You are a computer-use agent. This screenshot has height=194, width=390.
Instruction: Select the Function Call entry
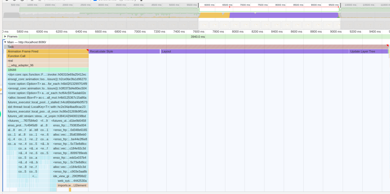(48, 56)
